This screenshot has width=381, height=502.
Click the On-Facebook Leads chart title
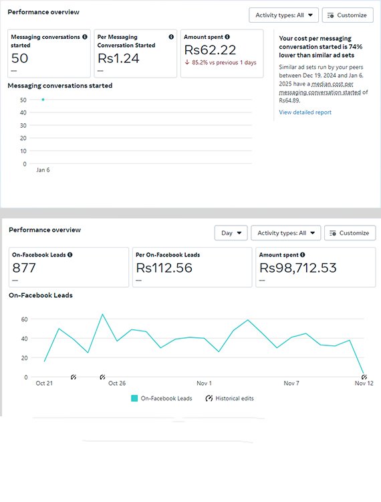click(x=41, y=295)
